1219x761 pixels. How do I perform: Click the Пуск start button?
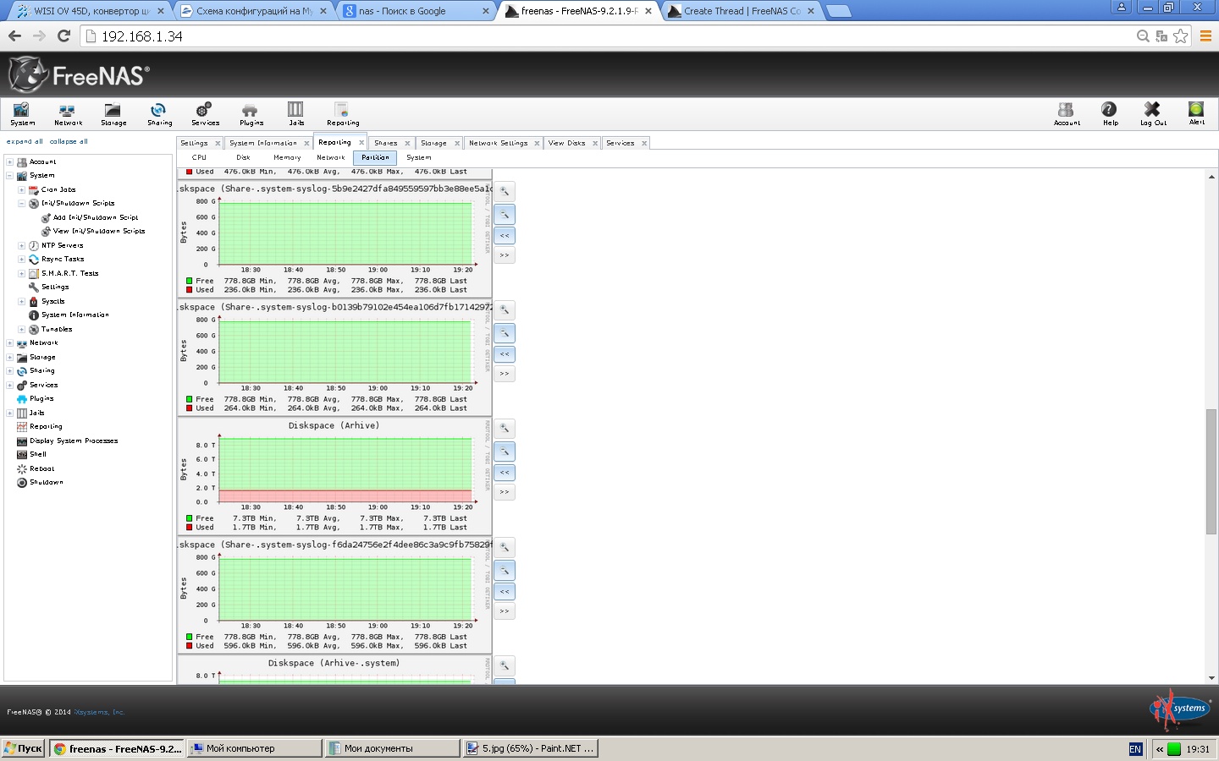click(x=23, y=748)
